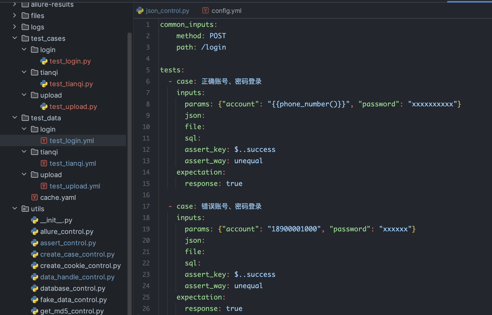This screenshot has height=315, width=492.
Task: Expand the allure-results folder
Action: pos(15,4)
